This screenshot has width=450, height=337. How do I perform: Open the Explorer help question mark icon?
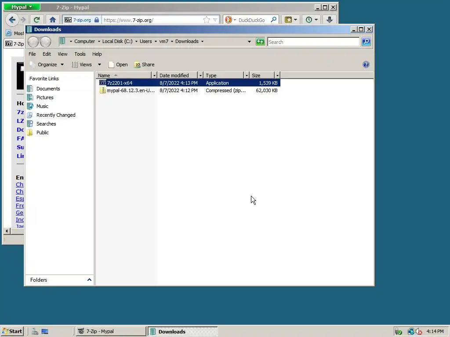[366, 65]
